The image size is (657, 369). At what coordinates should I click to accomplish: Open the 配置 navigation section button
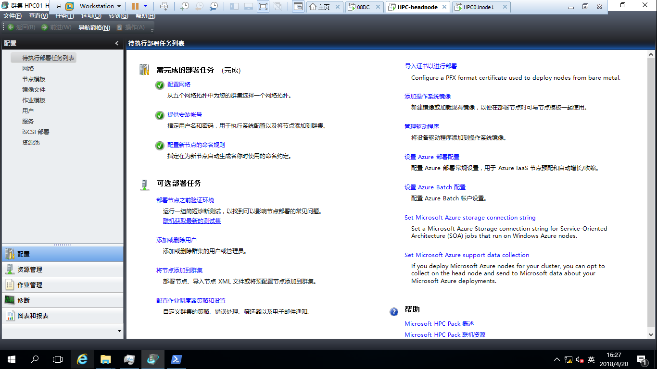pos(63,254)
